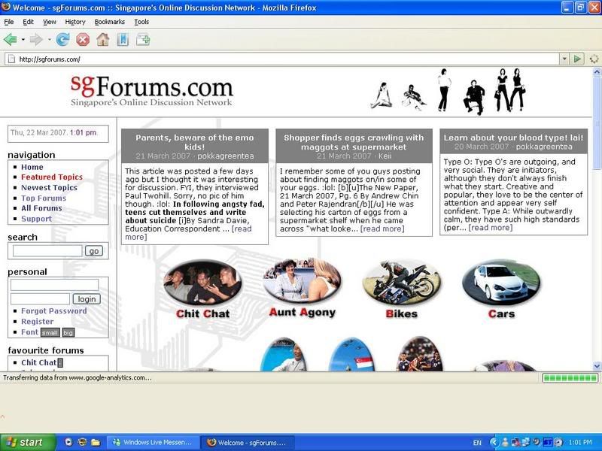This screenshot has width=602, height=451.
Task: Go to the Firefox Home icon
Action: 103,39
